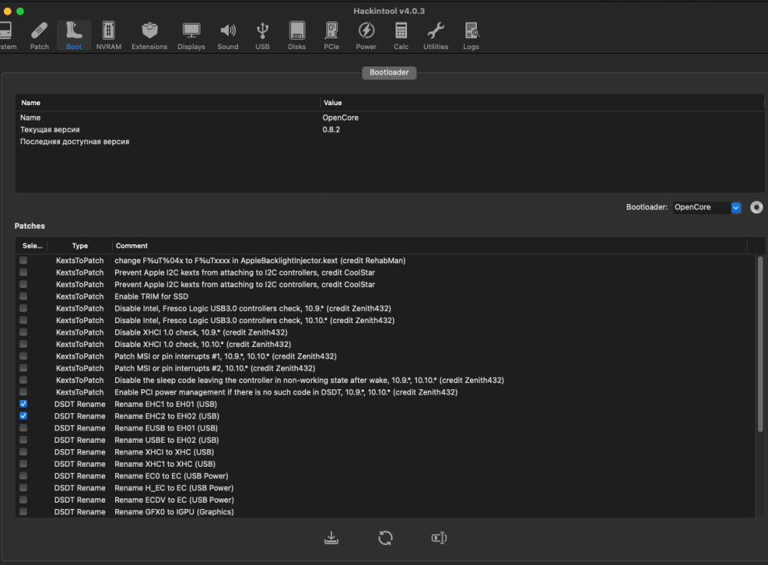Go to the USB section
Image resolution: width=768 pixels, height=565 pixels.
point(263,36)
